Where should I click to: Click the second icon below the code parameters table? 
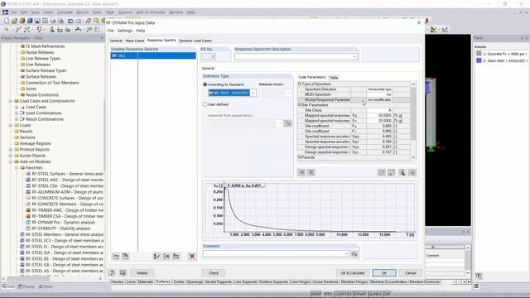[311, 172]
